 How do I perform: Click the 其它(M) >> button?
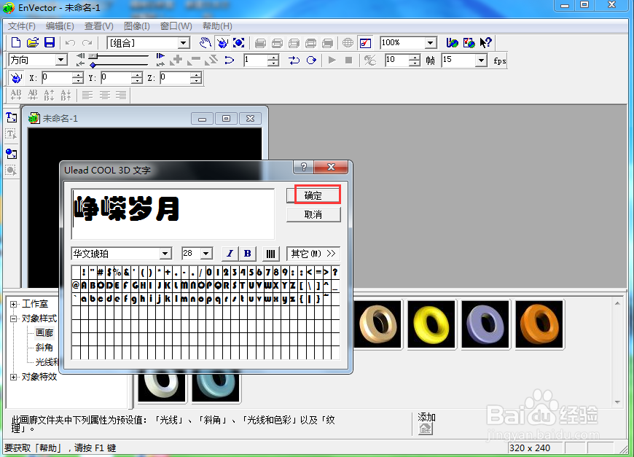[313, 254]
